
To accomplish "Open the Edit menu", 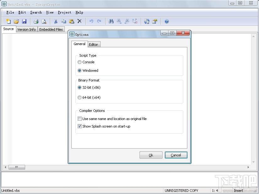I will 22,12.
